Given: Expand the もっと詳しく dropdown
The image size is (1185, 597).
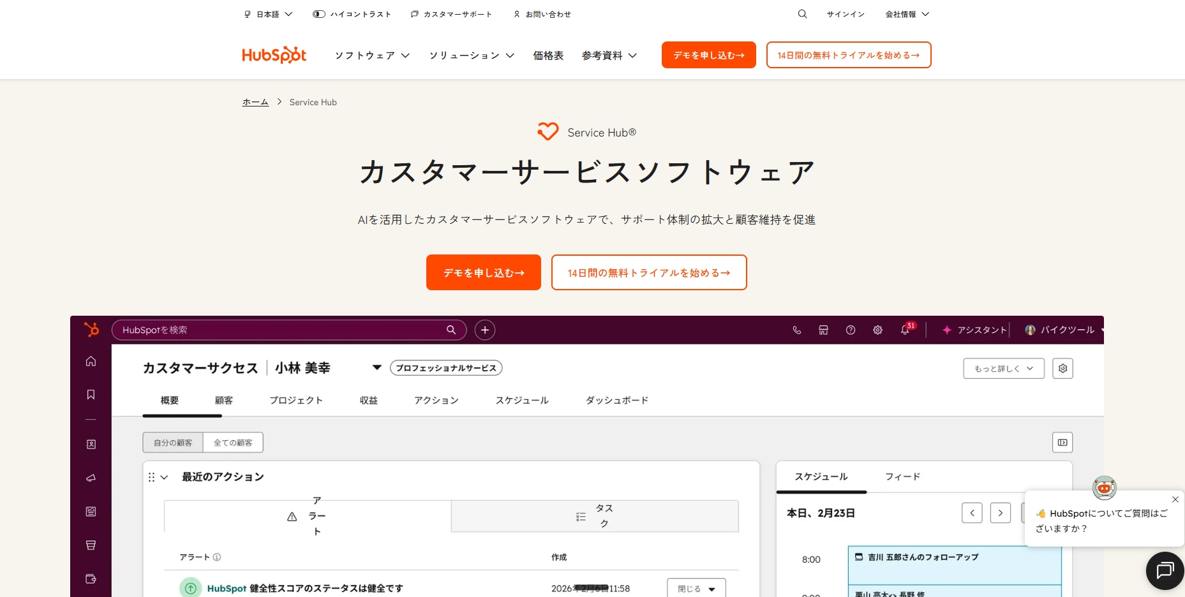Looking at the screenshot, I should [1003, 369].
